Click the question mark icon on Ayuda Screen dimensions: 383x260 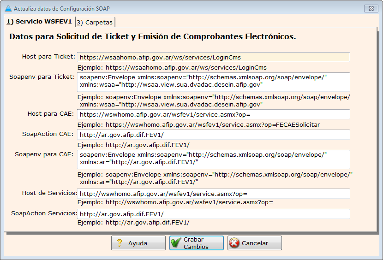119,243
